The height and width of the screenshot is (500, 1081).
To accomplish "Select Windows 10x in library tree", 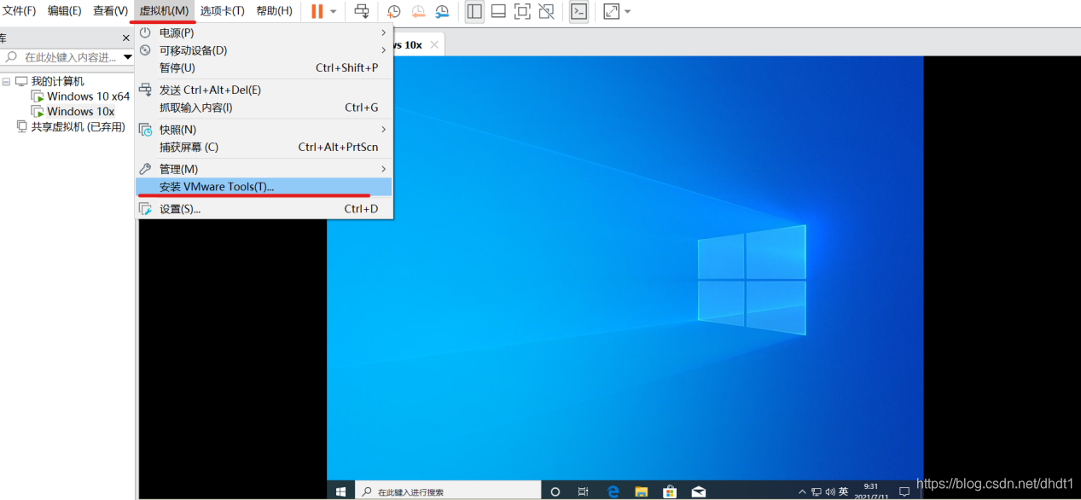I will pyautogui.click(x=80, y=112).
